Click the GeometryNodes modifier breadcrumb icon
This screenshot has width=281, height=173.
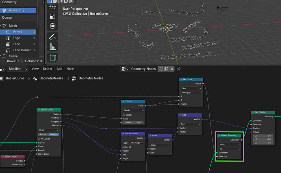click(x=35, y=78)
